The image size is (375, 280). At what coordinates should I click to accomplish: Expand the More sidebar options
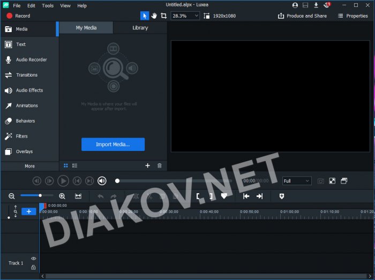click(29, 167)
